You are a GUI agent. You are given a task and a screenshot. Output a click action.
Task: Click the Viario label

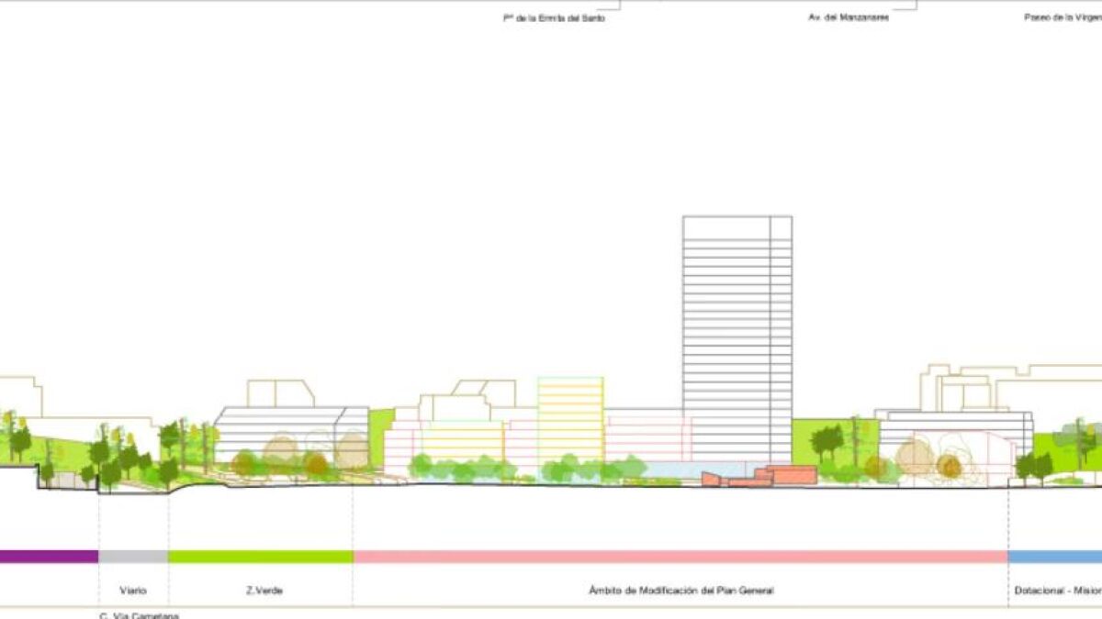click(x=132, y=591)
